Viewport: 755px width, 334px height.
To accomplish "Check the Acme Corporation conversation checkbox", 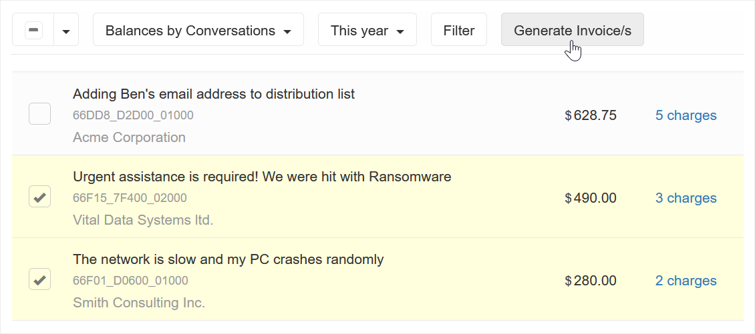I will [40, 115].
